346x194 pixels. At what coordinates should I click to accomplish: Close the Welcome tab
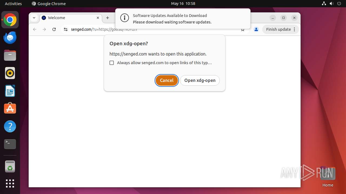pyautogui.click(x=98, y=18)
